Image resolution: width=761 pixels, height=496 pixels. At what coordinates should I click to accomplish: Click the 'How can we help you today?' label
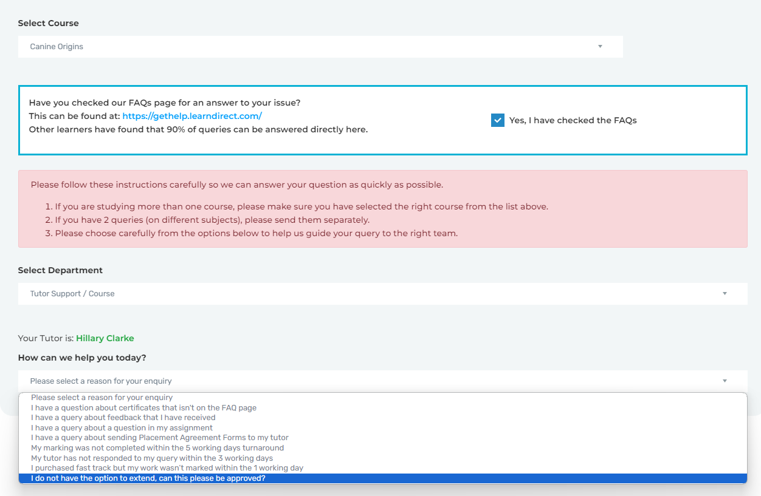[x=82, y=358]
